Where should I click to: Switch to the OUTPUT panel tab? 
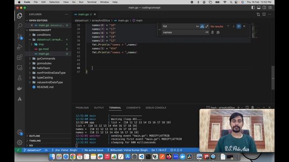(99, 108)
